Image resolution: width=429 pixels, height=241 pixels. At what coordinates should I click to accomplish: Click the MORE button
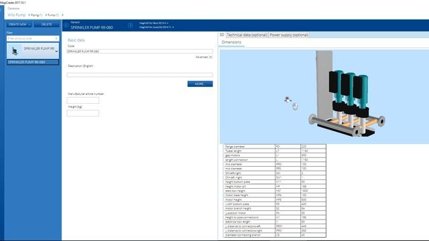tap(200, 84)
